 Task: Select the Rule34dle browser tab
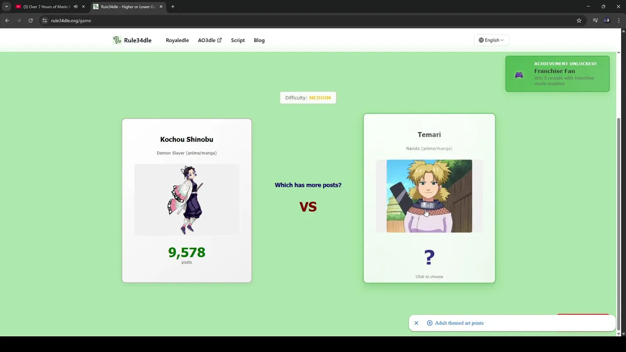(x=128, y=7)
